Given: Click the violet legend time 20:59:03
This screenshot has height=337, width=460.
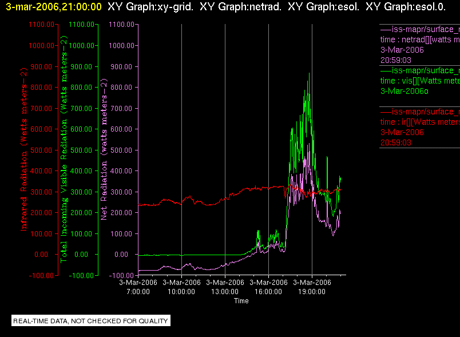Looking at the screenshot, I should (x=396, y=61).
